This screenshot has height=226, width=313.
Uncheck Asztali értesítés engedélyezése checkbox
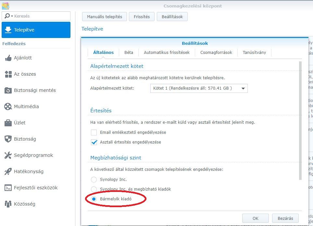pyautogui.click(x=94, y=142)
